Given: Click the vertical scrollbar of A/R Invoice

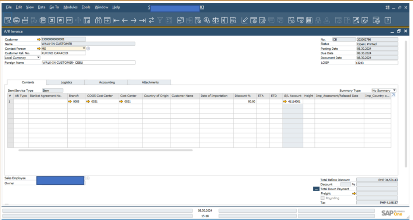Looking at the screenshot, I should coord(406,104).
